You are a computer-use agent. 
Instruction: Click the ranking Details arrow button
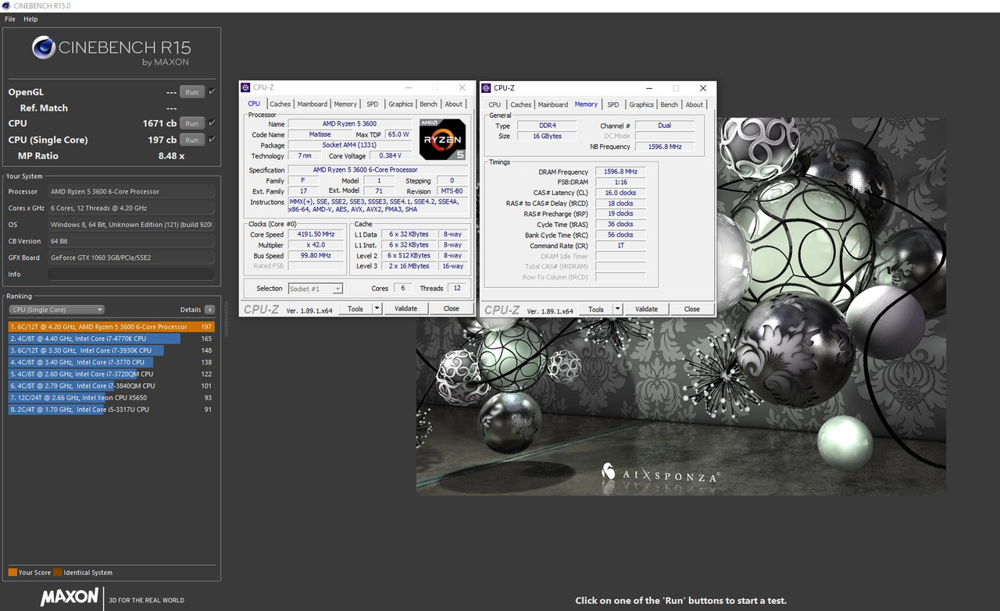coord(209,310)
